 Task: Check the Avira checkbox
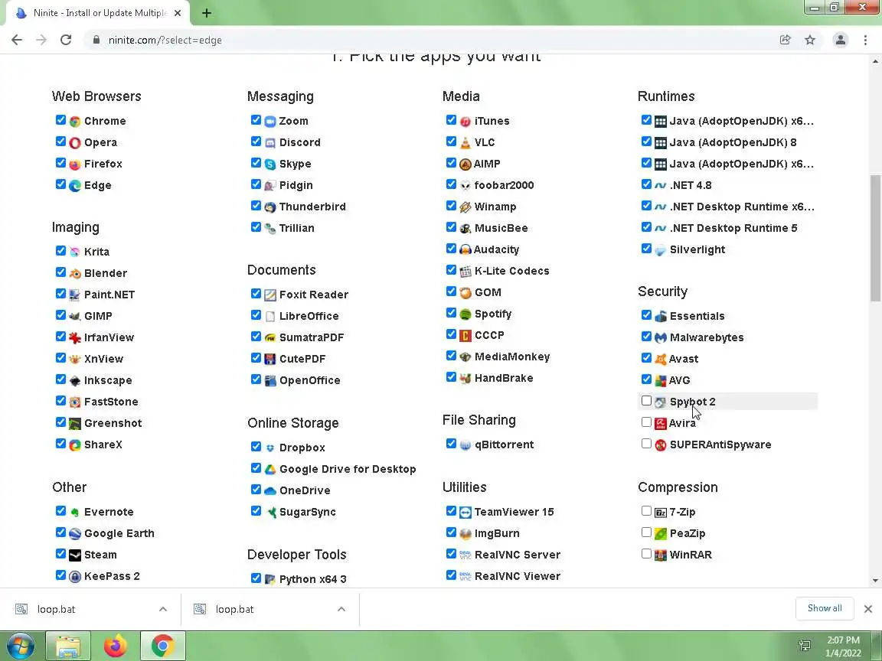click(x=646, y=422)
